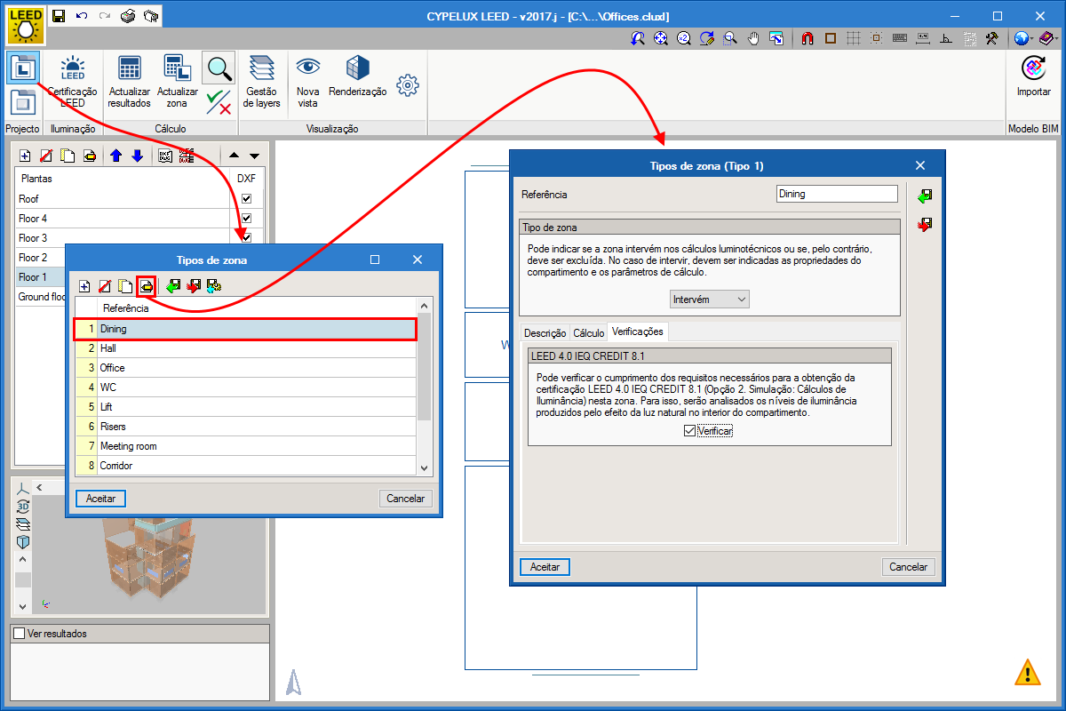The height and width of the screenshot is (711, 1066).
Task: Open settings gear in Visualização ribbon
Action: click(x=408, y=85)
